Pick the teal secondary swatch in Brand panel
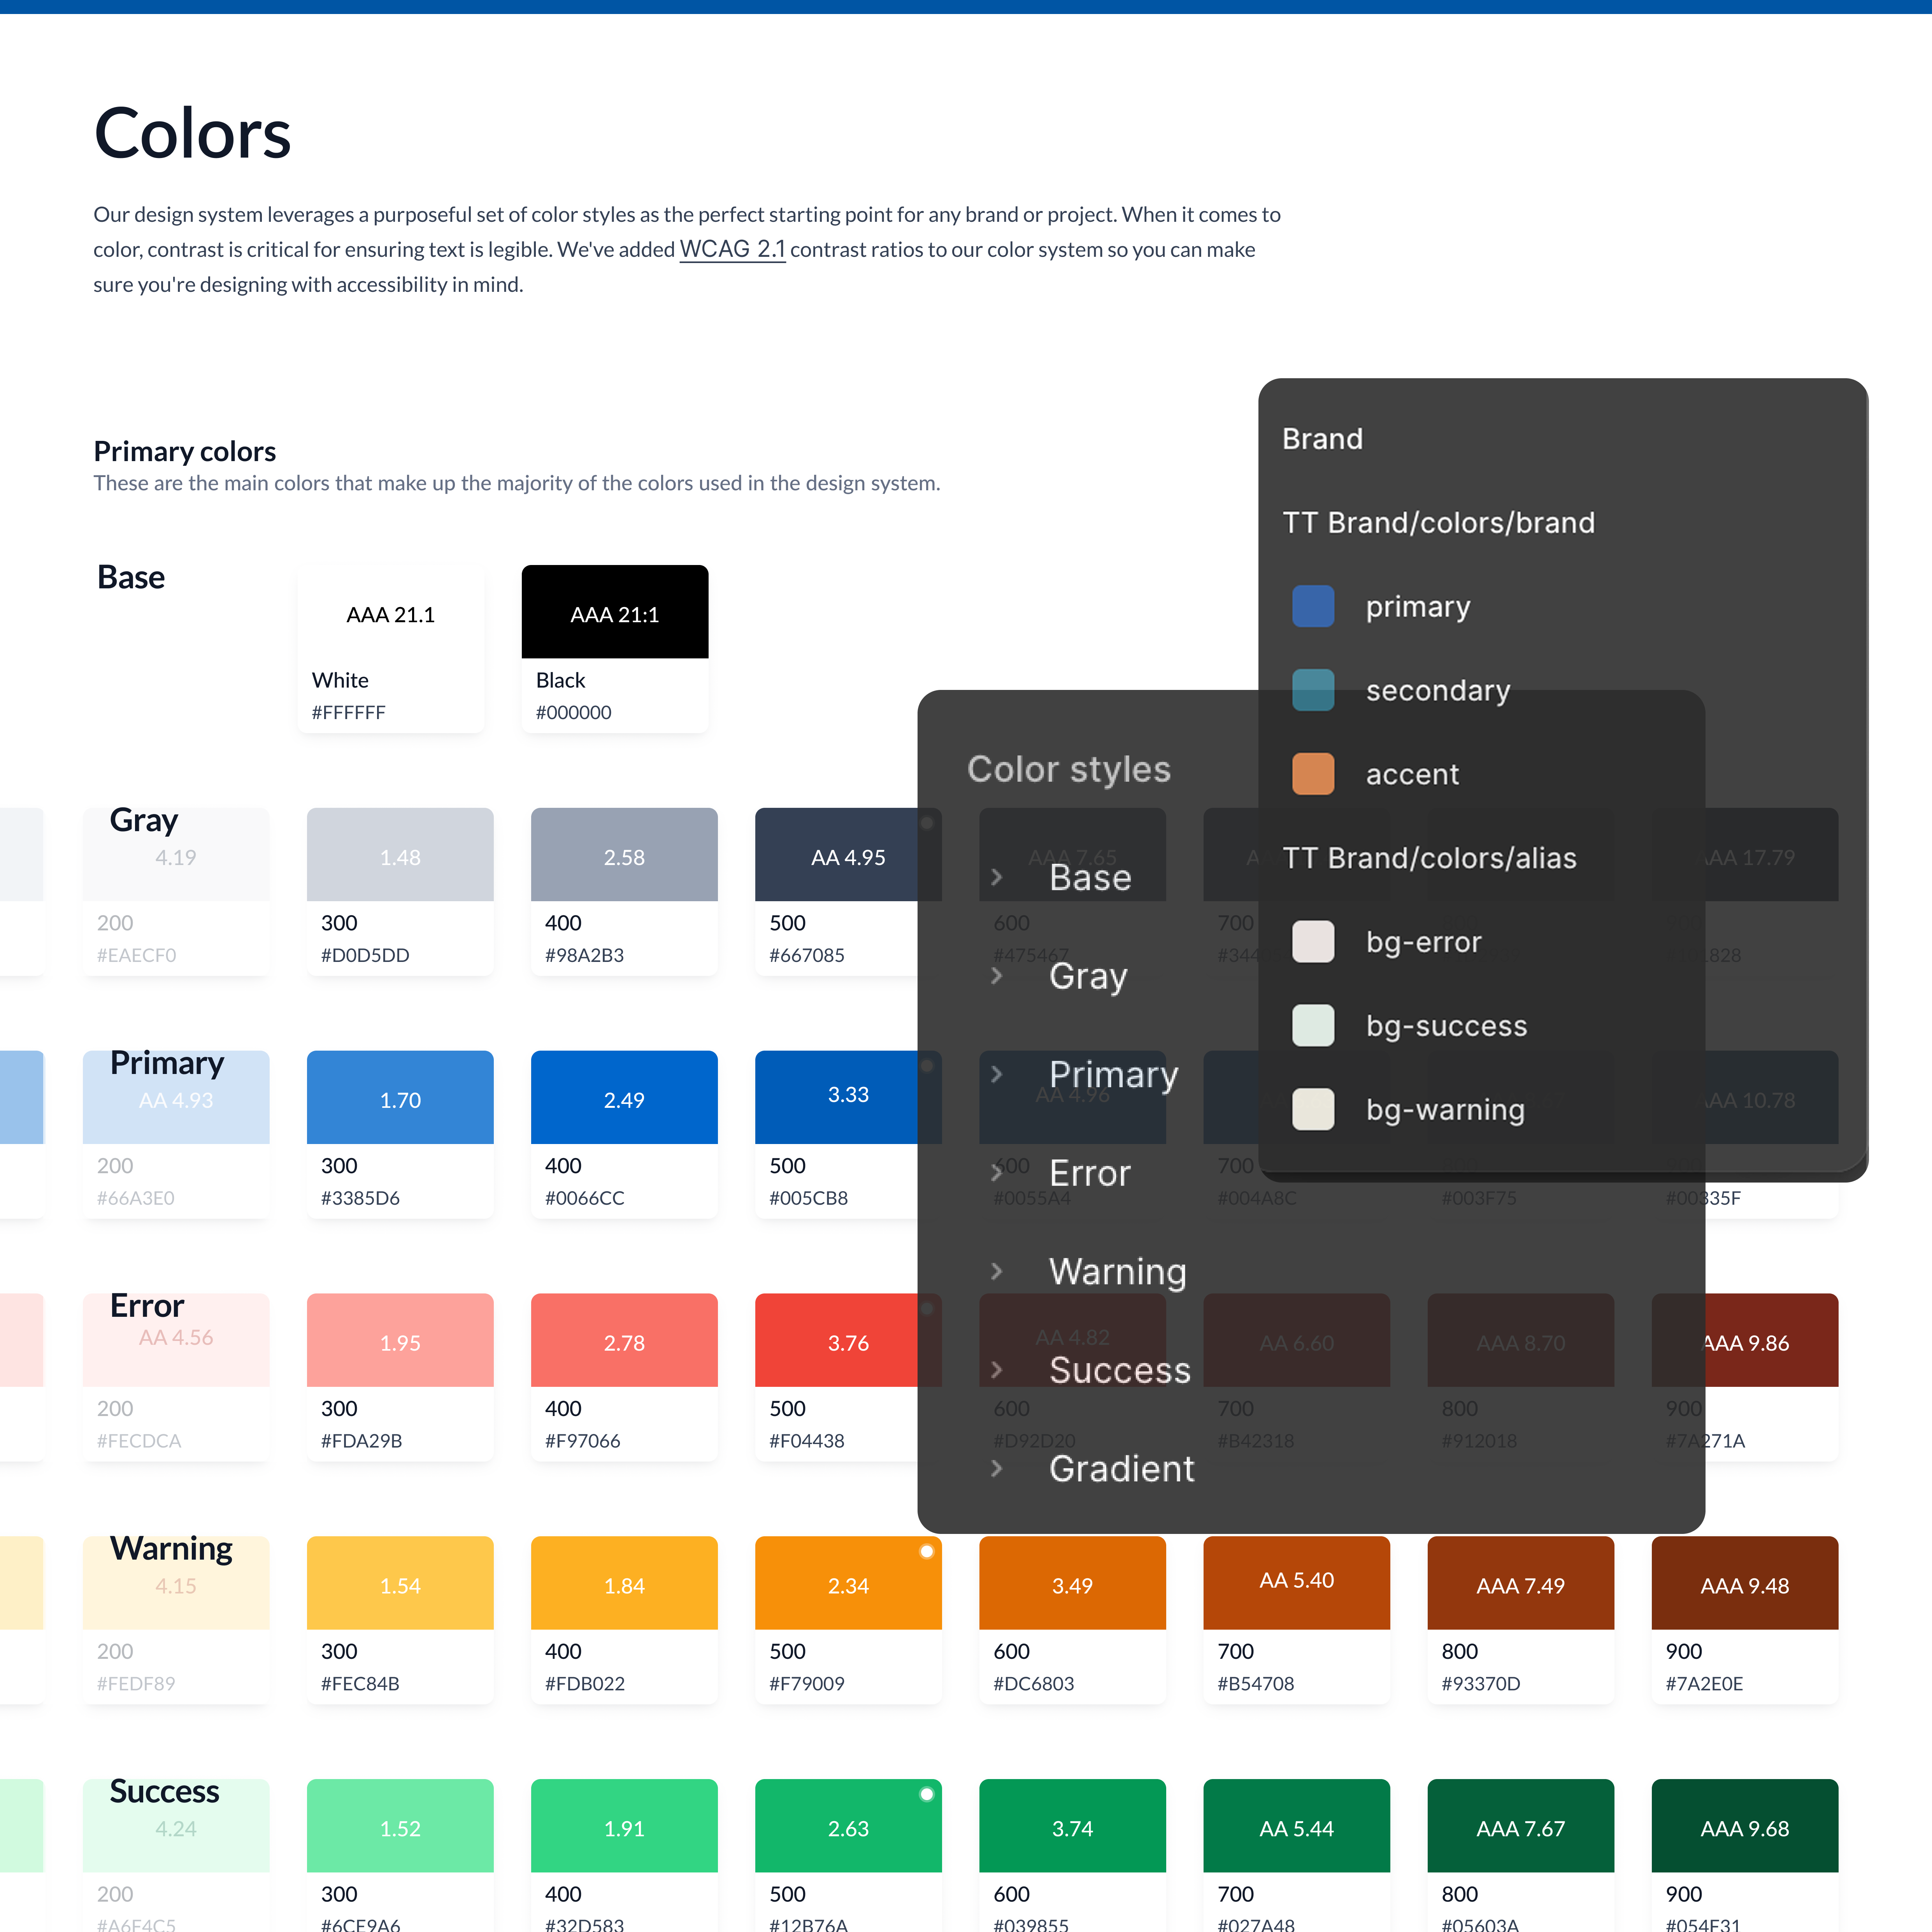 tap(1313, 690)
